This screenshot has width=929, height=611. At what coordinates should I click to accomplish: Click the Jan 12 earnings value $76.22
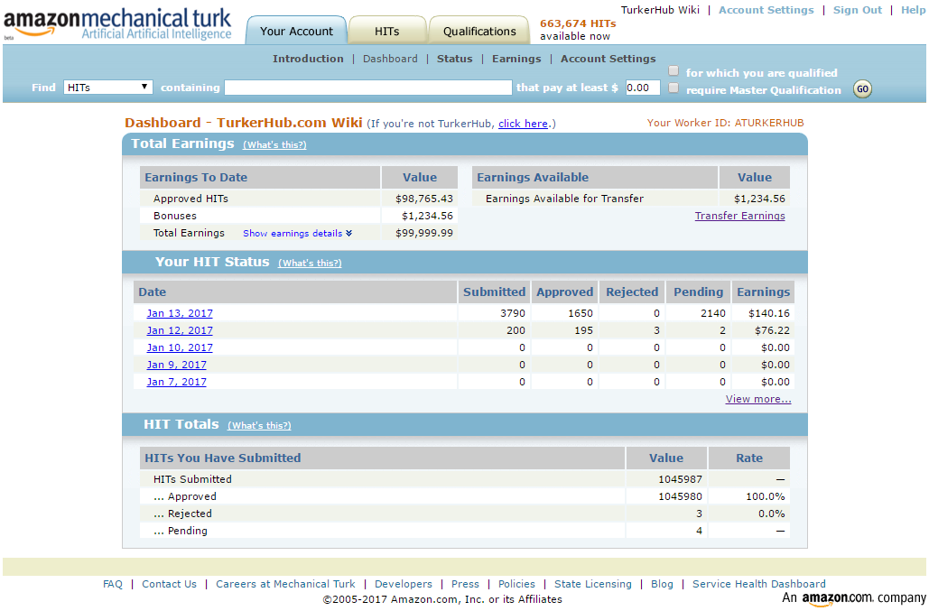point(772,330)
